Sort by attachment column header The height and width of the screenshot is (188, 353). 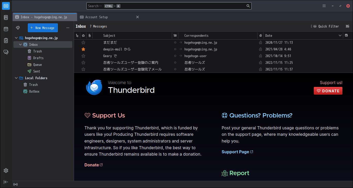pyautogui.click(x=90, y=35)
